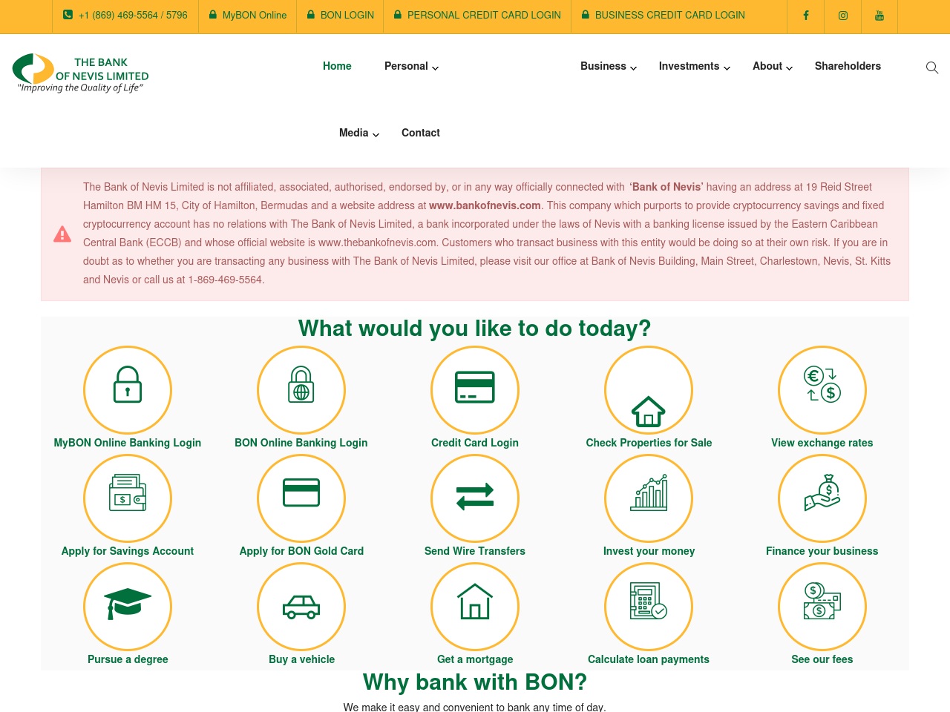This screenshot has width=950, height=712.
Task: Open BUSINESS CREDIT CARD LOGIN link
Action: [x=664, y=15]
